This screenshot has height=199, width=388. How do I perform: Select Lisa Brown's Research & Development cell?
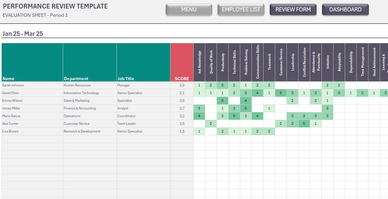[x=90, y=131]
